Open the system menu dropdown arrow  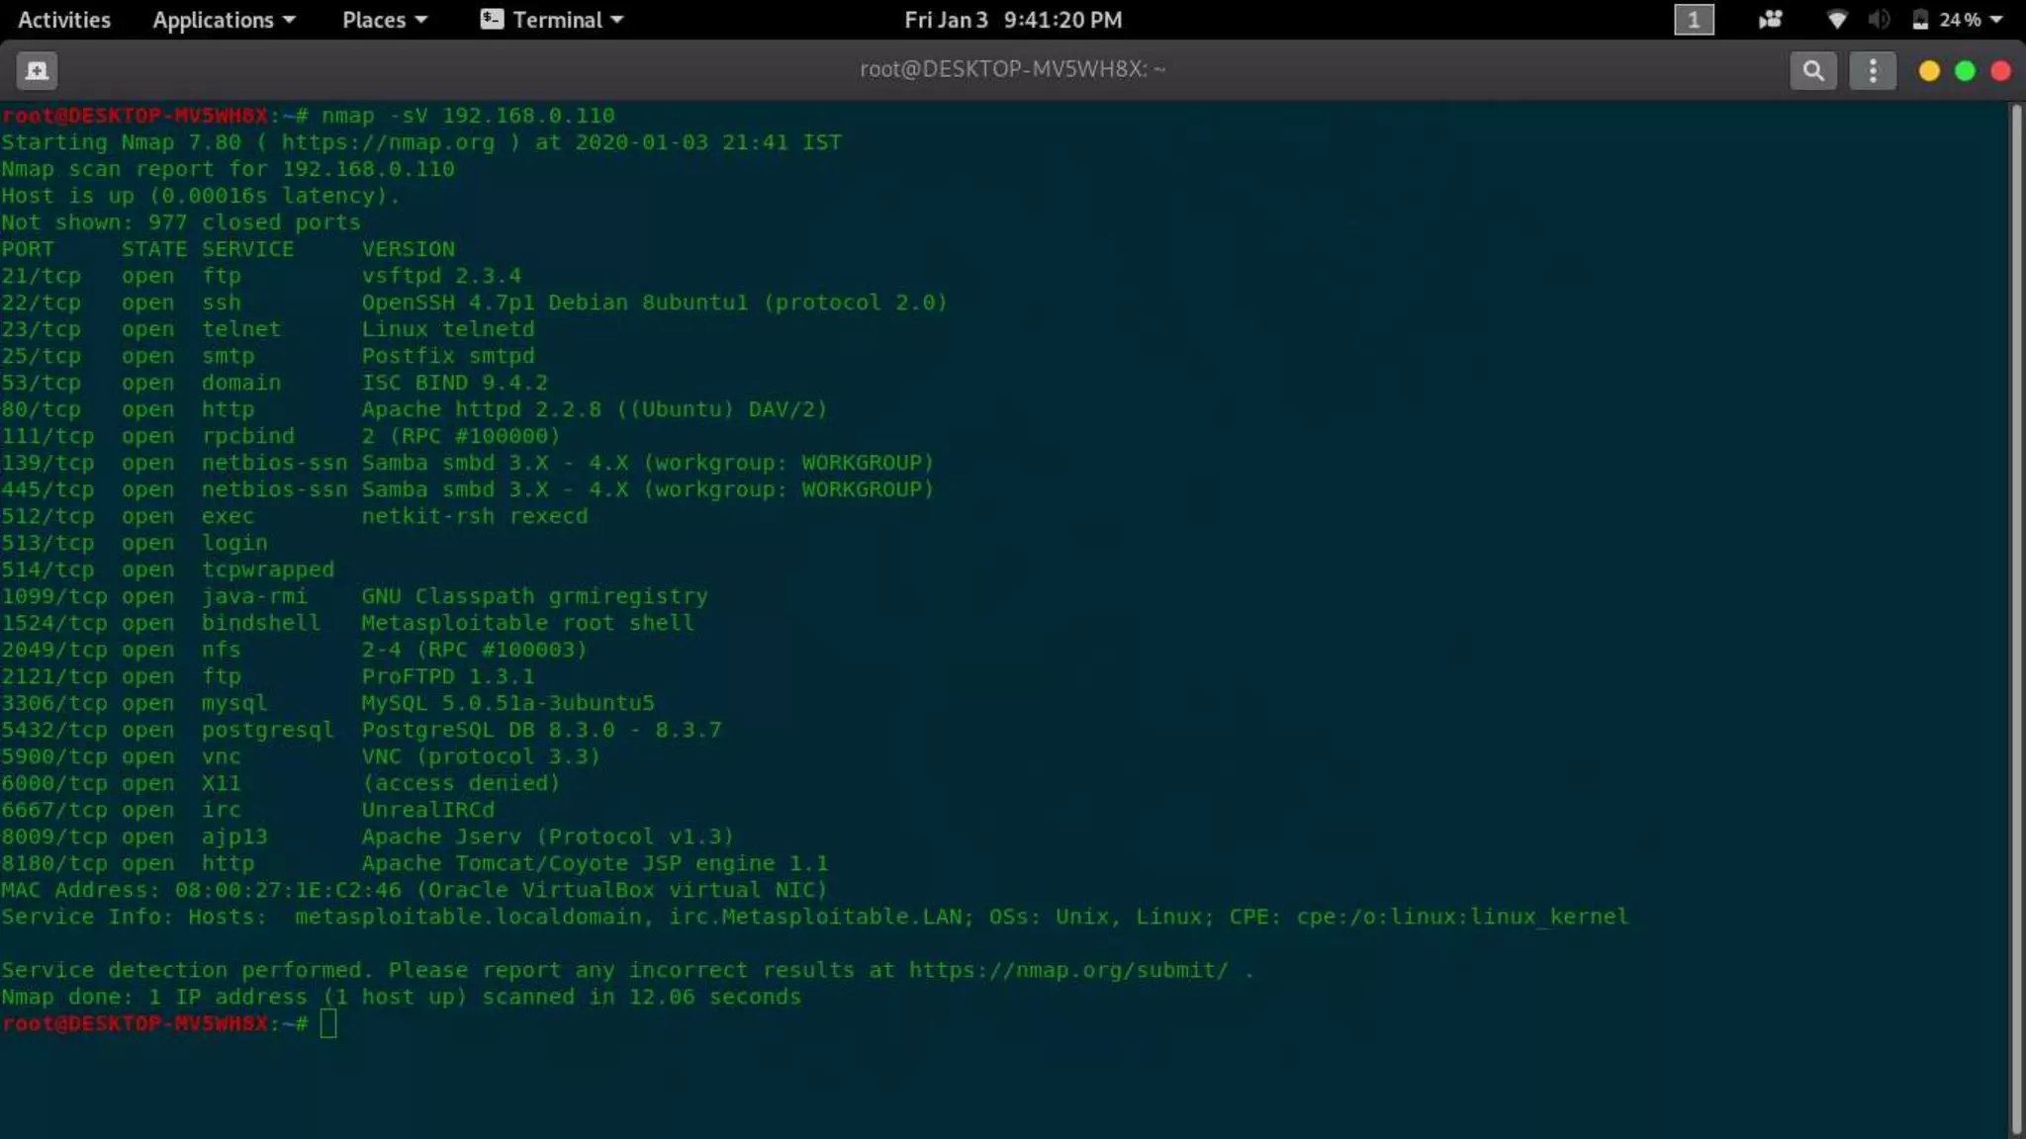pos(1995,20)
